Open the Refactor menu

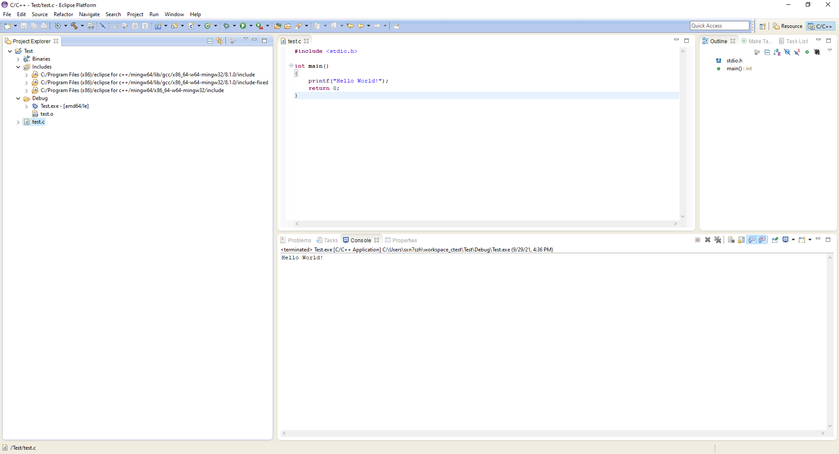(63, 14)
